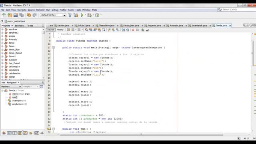The height and width of the screenshot is (144, 256).
Task: Click the Save All disk icon
Action: point(22,15)
